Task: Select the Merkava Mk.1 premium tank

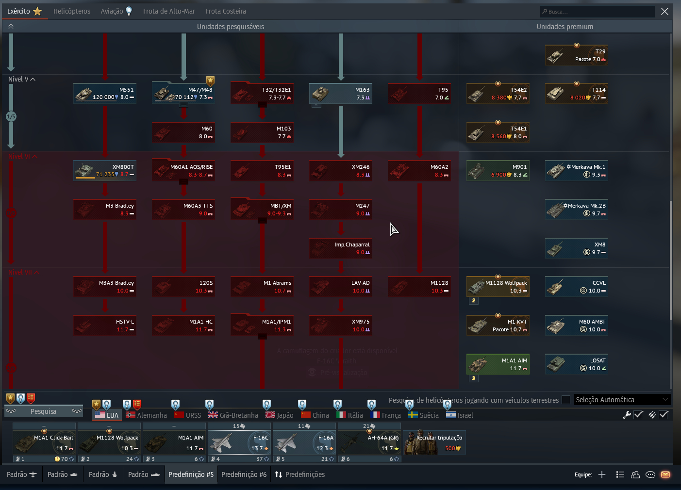Action: click(x=577, y=170)
